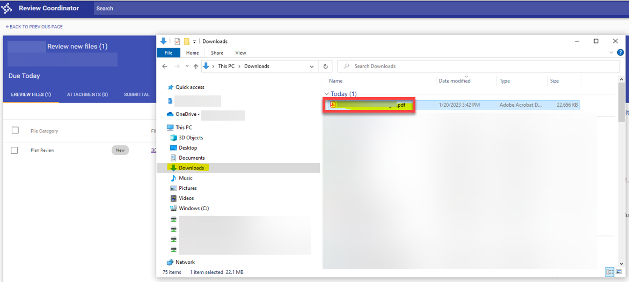
Task: Expand the ribbon with chevron arrow
Action: (611, 53)
